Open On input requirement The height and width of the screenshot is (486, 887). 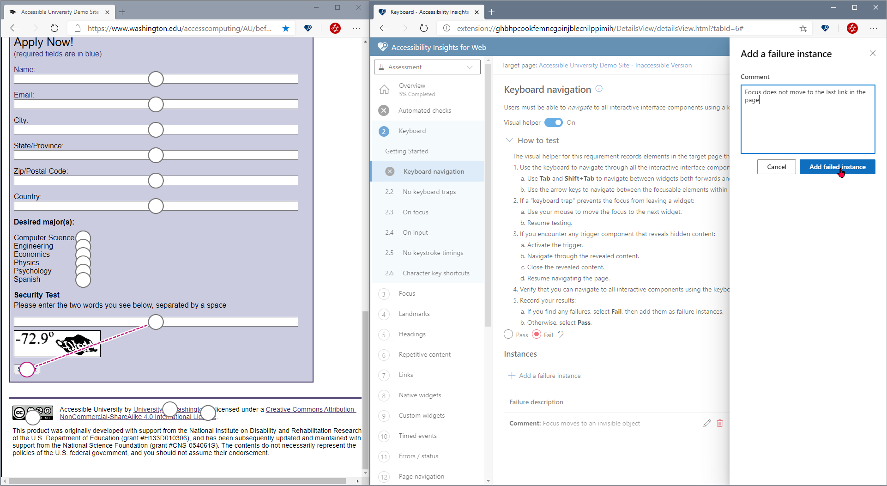pos(428,232)
